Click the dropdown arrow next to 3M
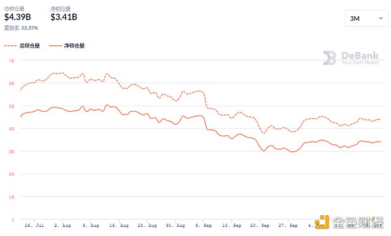The width and height of the screenshot is (391, 236). pyautogui.click(x=381, y=18)
